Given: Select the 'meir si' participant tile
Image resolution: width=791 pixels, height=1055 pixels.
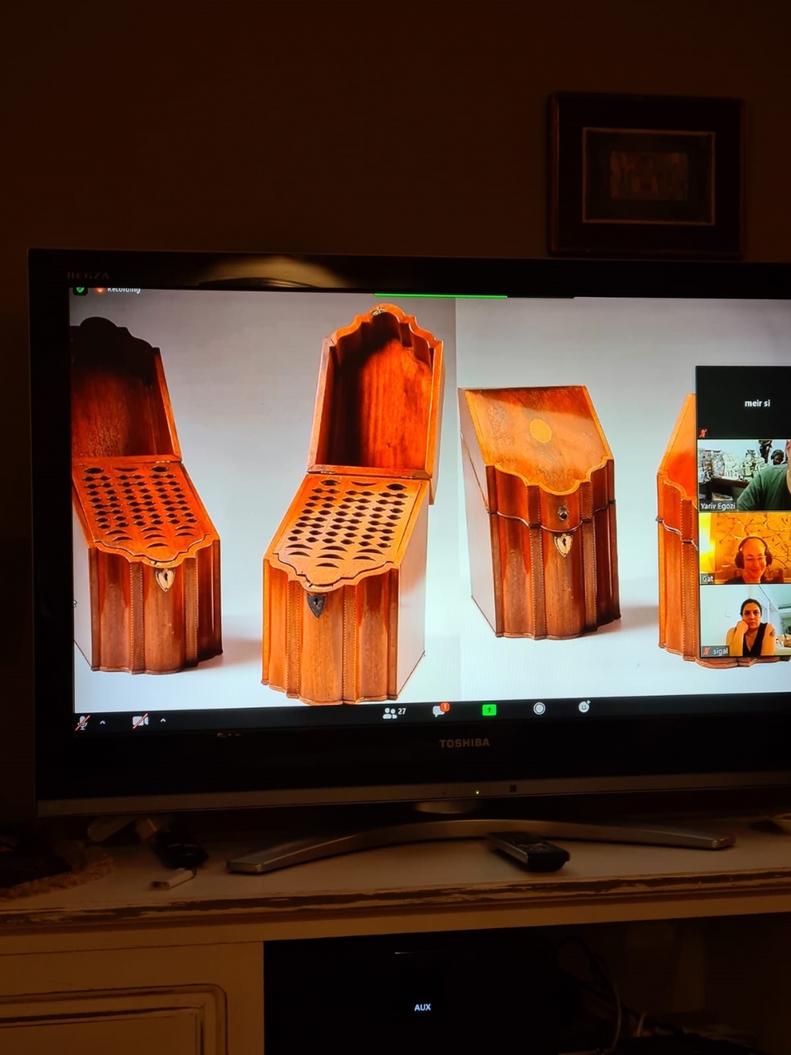Looking at the screenshot, I should pos(743,403).
